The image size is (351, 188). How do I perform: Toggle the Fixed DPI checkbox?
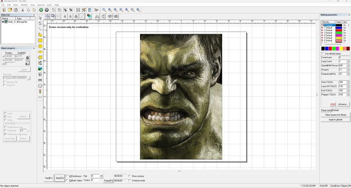[4, 85]
